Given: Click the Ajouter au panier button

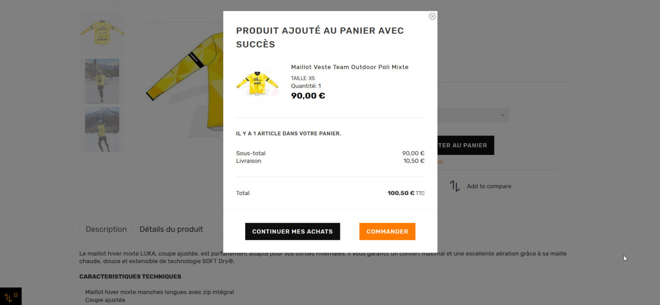Looking at the screenshot, I should click(466, 145).
